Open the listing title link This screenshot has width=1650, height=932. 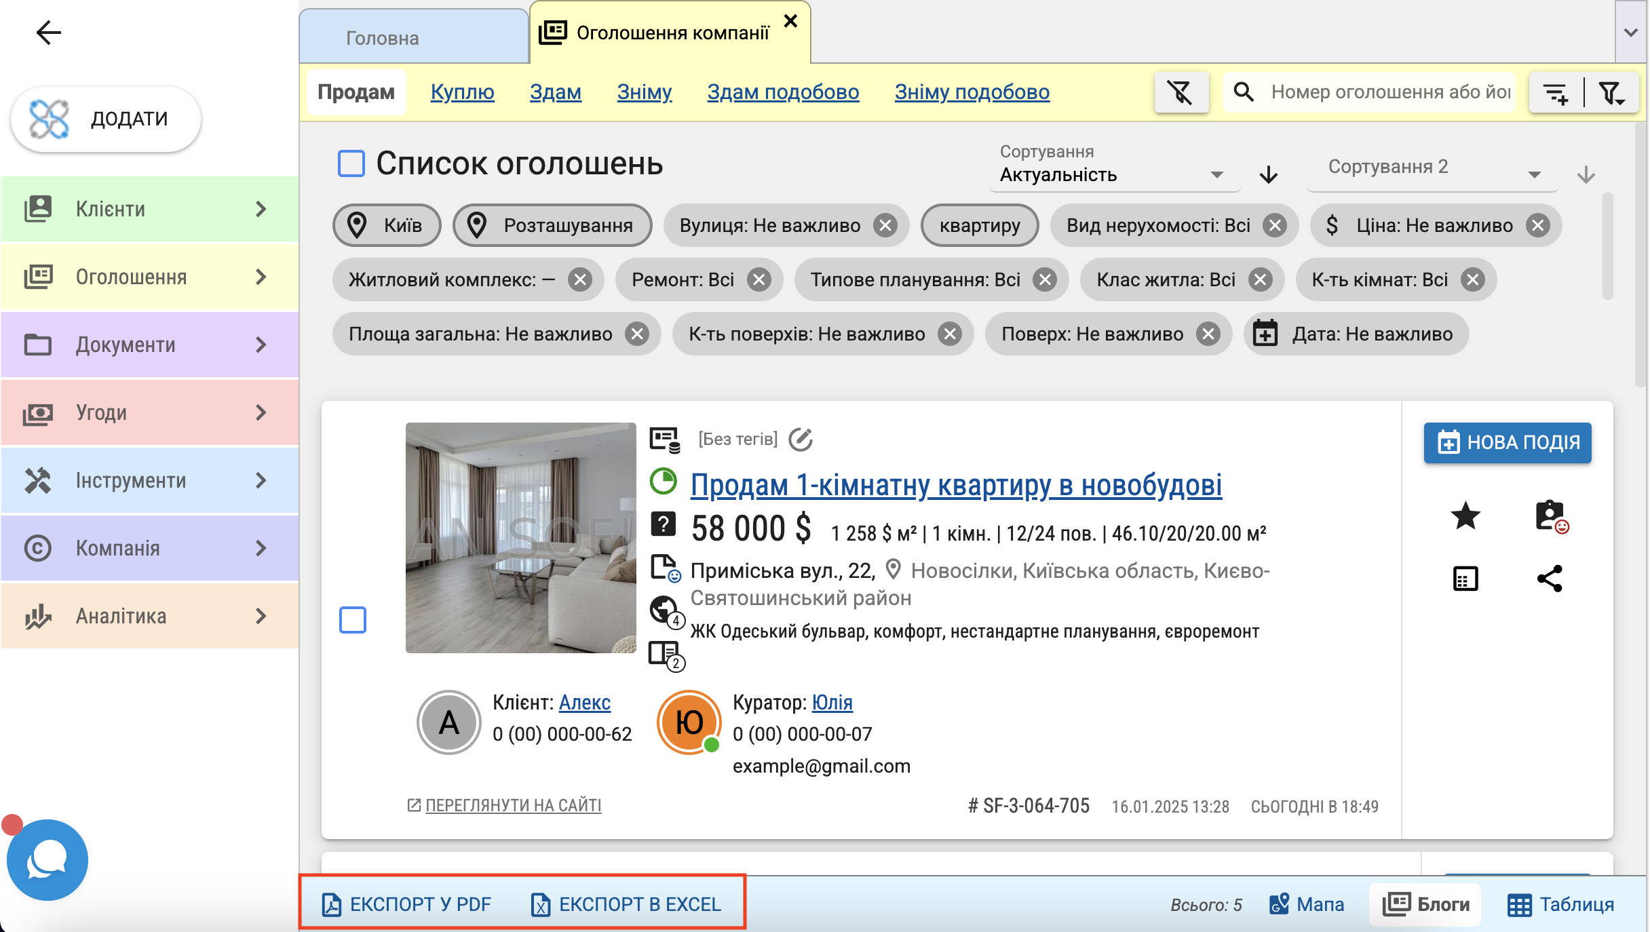pyautogui.click(x=957, y=486)
